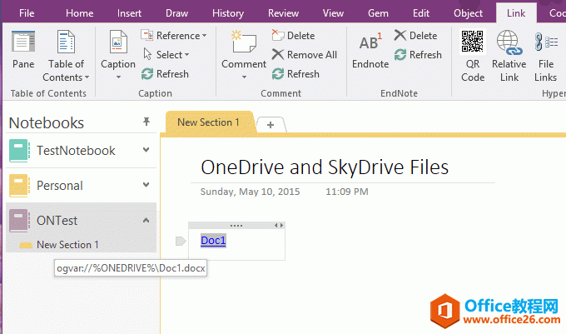
Task: Add a Comment from the ribbon
Action: (x=244, y=50)
